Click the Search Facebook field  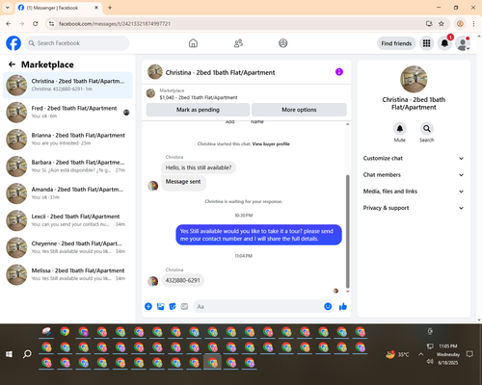77,43
